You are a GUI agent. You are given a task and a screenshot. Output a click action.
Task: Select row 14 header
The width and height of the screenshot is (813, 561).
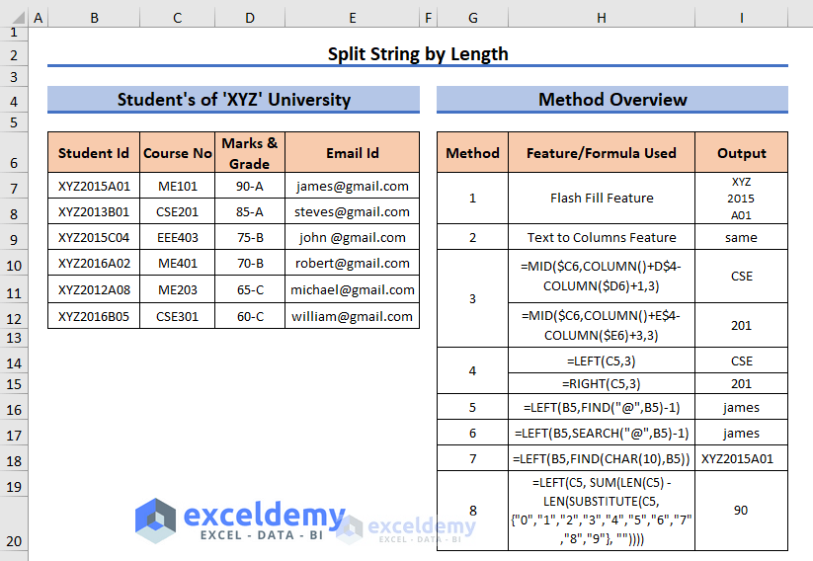(14, 362)
